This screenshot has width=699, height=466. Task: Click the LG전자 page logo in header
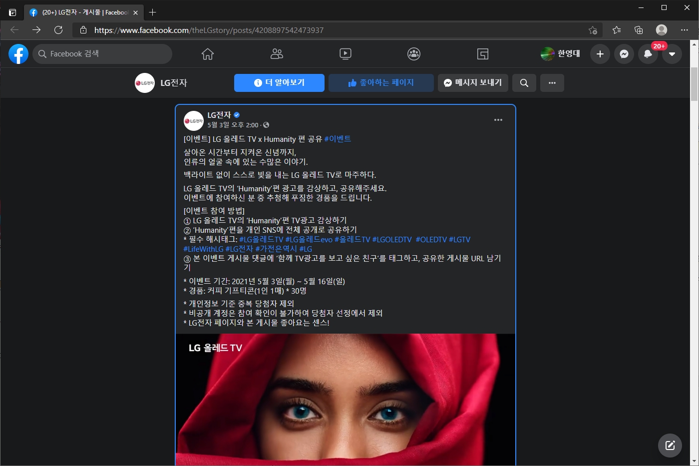tap(145, 83)
